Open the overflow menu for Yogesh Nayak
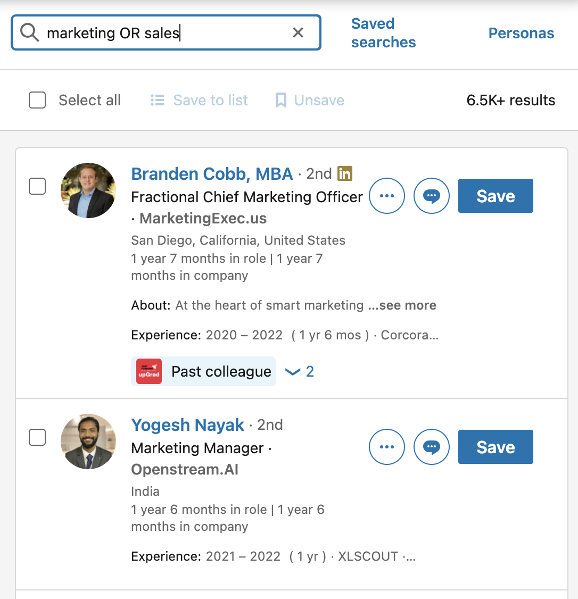 (387, 447)
